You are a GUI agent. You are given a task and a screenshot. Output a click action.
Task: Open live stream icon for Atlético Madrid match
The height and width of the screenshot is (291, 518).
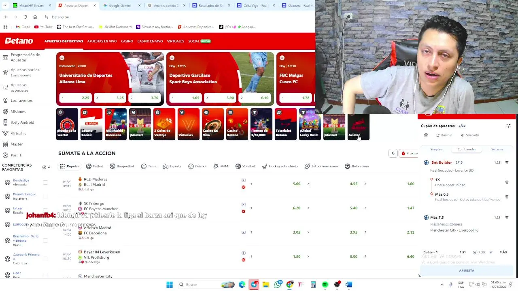243,232
